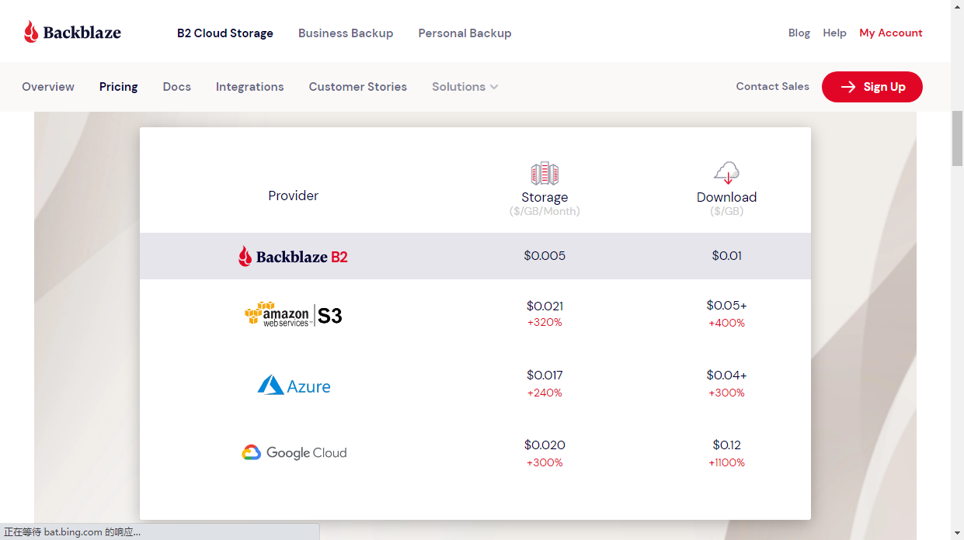
Task: Click the arrow icon in Sign Up button
Action: coord(848,87)
